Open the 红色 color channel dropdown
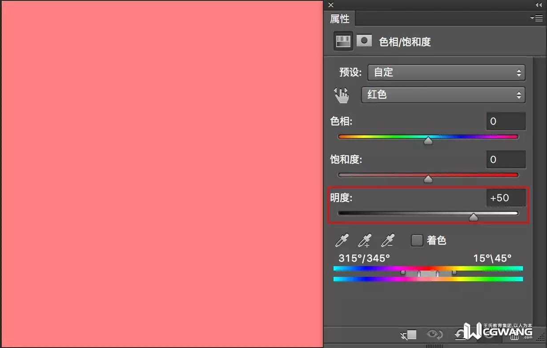The width and height of the screenshot is (547, 348). [443, 95]
